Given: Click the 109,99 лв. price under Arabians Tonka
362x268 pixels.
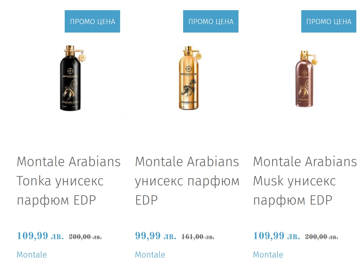Looking at the screenshot, I should tap(40, 236).
